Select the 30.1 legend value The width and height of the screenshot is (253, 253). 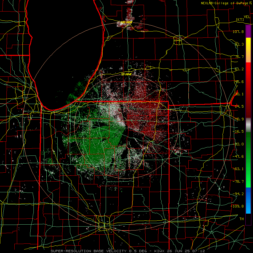(x=239, y=94)
